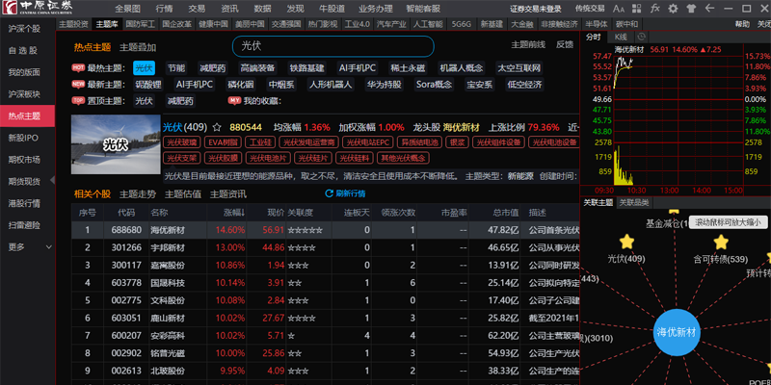This screenshot has width=771, height=385.
Task: Select the 机器人概念 hot theme tag
Action: tap(462, 67)
